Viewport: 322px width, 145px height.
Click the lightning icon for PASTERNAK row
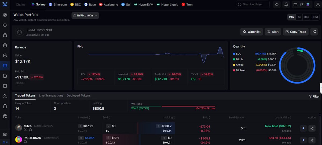pos(303,140)
